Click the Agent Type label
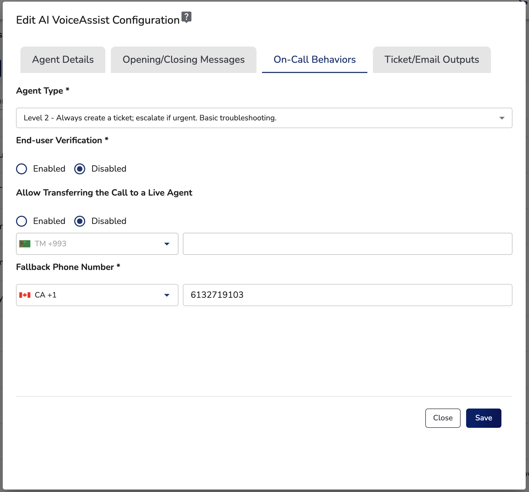 [x=43, y=91]
